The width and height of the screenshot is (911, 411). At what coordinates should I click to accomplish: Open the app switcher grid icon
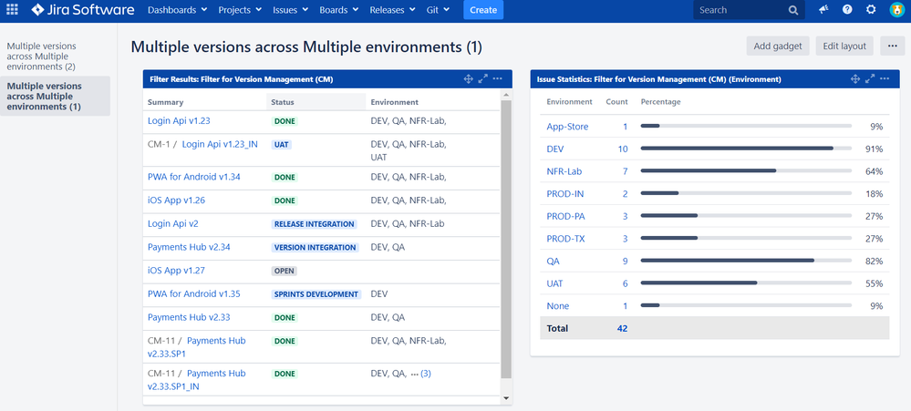point(13,10)
